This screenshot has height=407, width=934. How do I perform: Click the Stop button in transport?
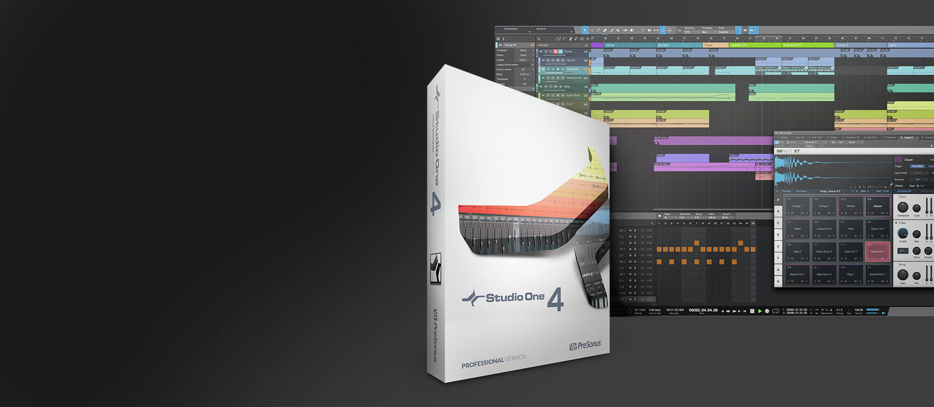[x=752, y=311]
